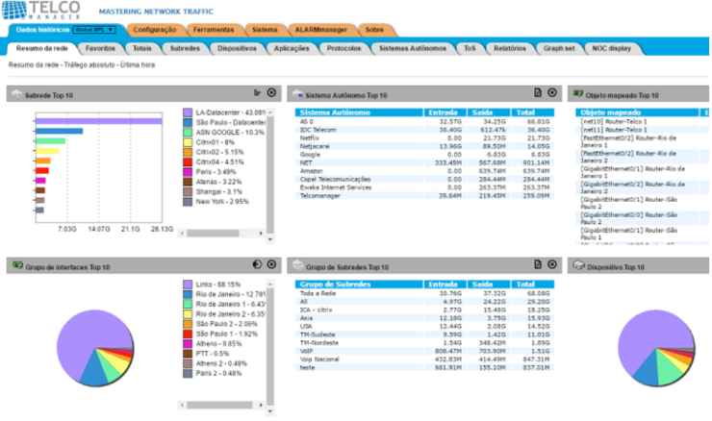Open the Ferramentas tab
Viewport: 712px width, 421px height.
tap(214, 30)
